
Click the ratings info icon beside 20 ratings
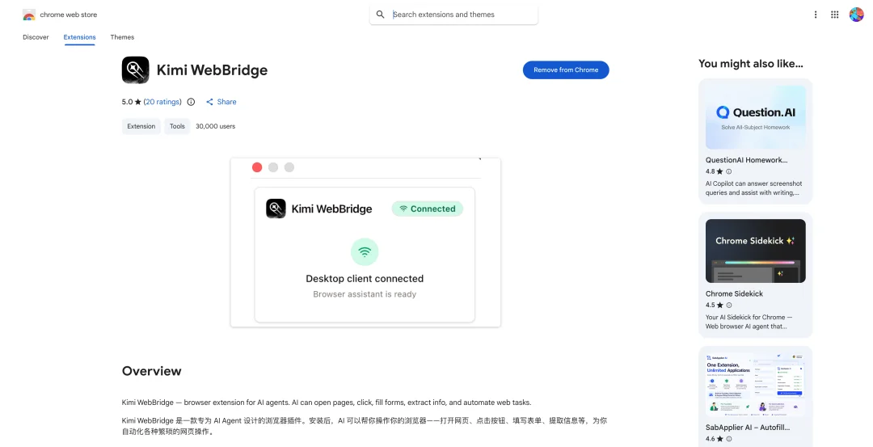tap(191, 102)
